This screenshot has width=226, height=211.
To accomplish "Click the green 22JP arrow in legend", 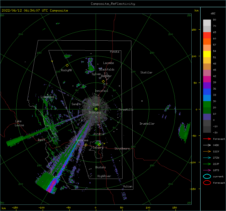I will pos(207,164).
